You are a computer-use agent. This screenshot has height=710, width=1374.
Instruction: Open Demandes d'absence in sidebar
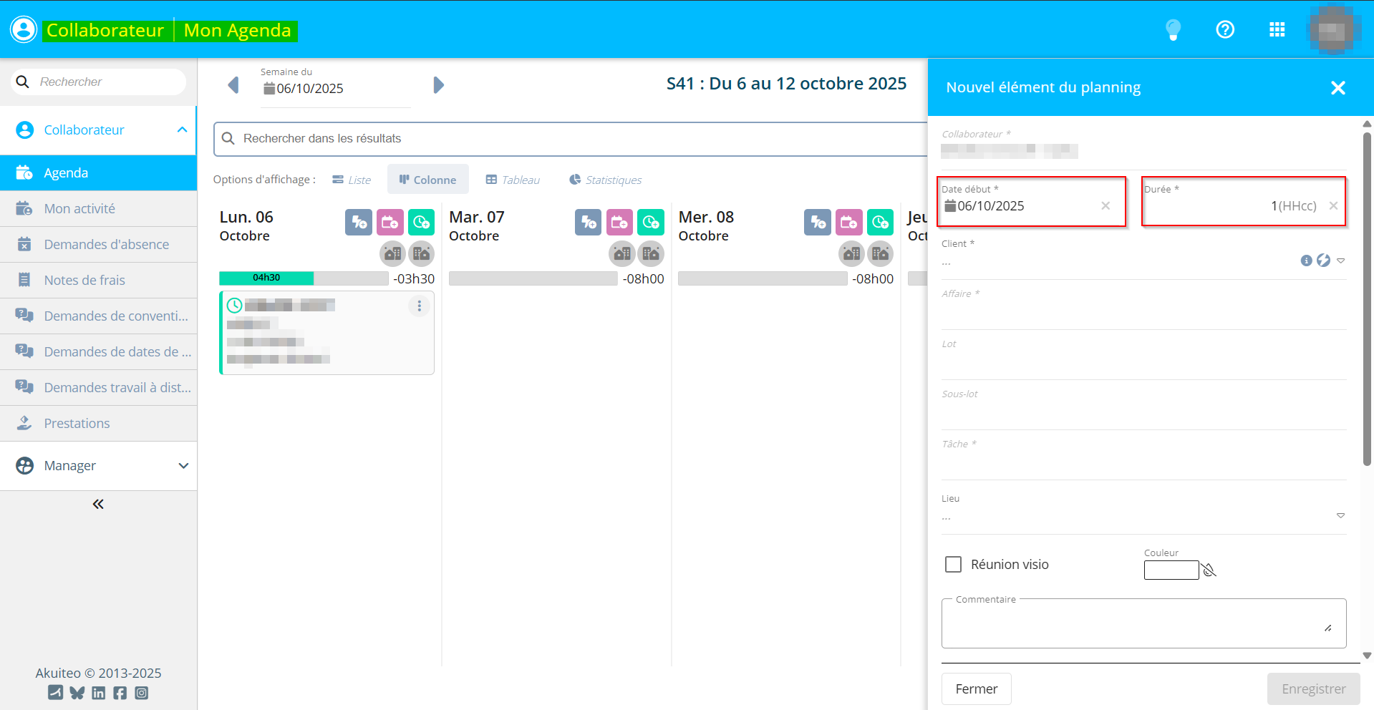(106, 245)
